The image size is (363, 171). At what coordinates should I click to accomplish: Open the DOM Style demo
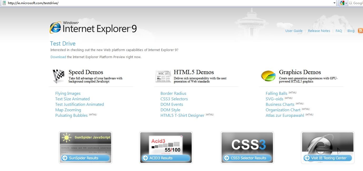(x=170, y=110)
